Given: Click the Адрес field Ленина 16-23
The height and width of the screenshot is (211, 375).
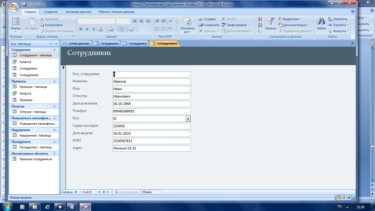Looking at the screenshot, I should (x=152, y=148).
